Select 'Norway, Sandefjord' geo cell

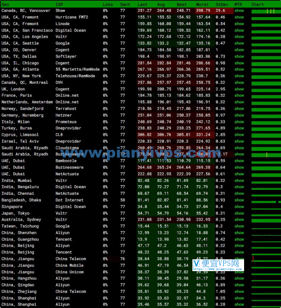pyautogui.click(x=23, y=108)
